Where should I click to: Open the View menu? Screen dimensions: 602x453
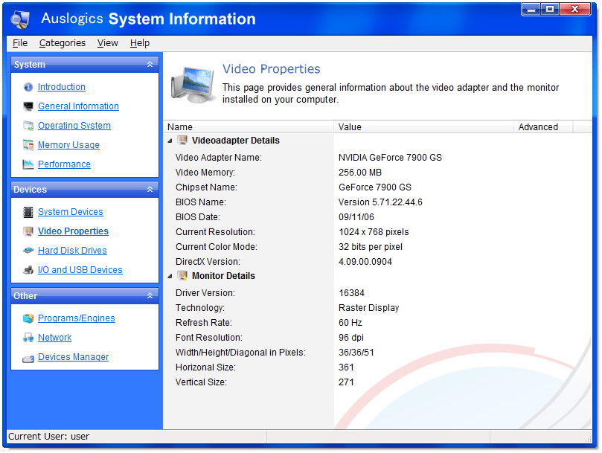coord(107,43)
